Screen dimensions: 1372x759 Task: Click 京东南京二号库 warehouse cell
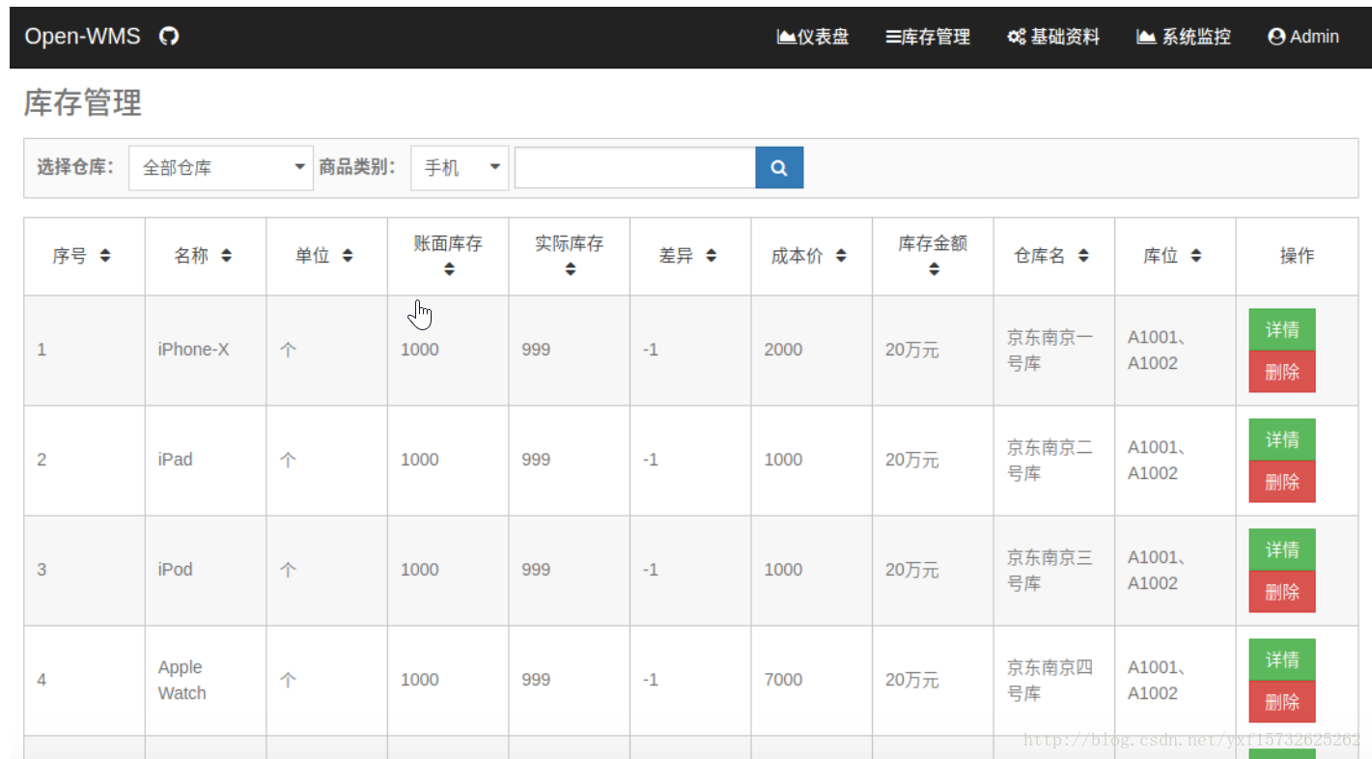(x=1054, y=461)
